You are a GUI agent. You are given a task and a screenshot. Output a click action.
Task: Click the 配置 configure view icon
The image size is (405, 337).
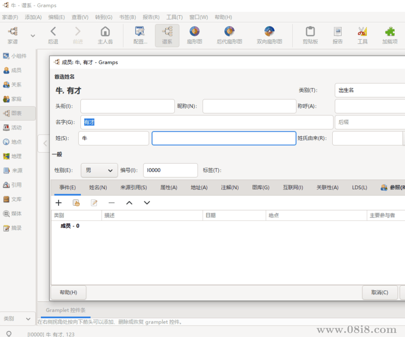tap(140, 35)
